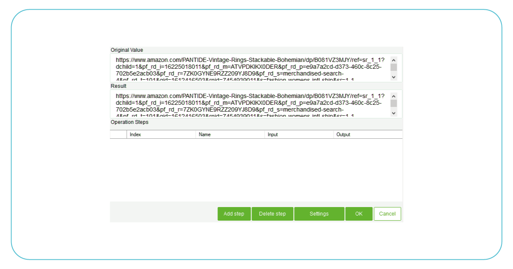The width and height of the screenshot is (513, 269).
Task: Select the Input column header
Action: tap(299, 134)
